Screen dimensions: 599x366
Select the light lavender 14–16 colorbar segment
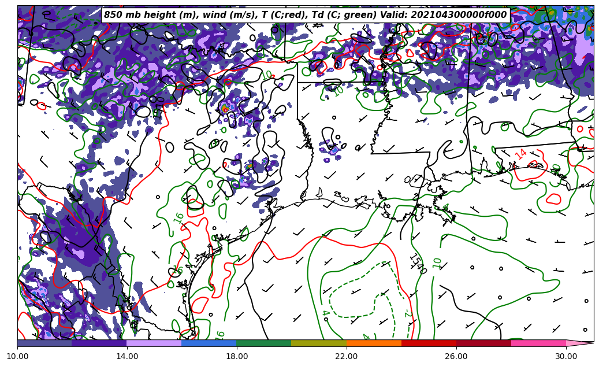(x=154, y=343)
